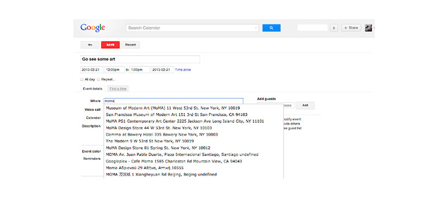Viewport: 434px width, 199px height.
Task: Open the start date field 2013-02-21
Action: click(x=92, y=70)
